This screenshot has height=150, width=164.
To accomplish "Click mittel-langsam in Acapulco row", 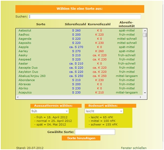I will [127, 93].
